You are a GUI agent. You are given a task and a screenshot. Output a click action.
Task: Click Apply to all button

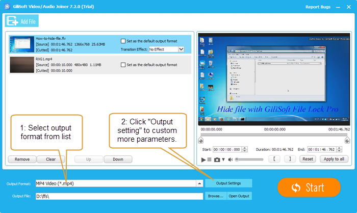point(334,159)
